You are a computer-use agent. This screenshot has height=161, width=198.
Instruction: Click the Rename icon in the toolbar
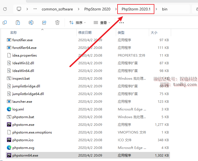click(31, 23)
